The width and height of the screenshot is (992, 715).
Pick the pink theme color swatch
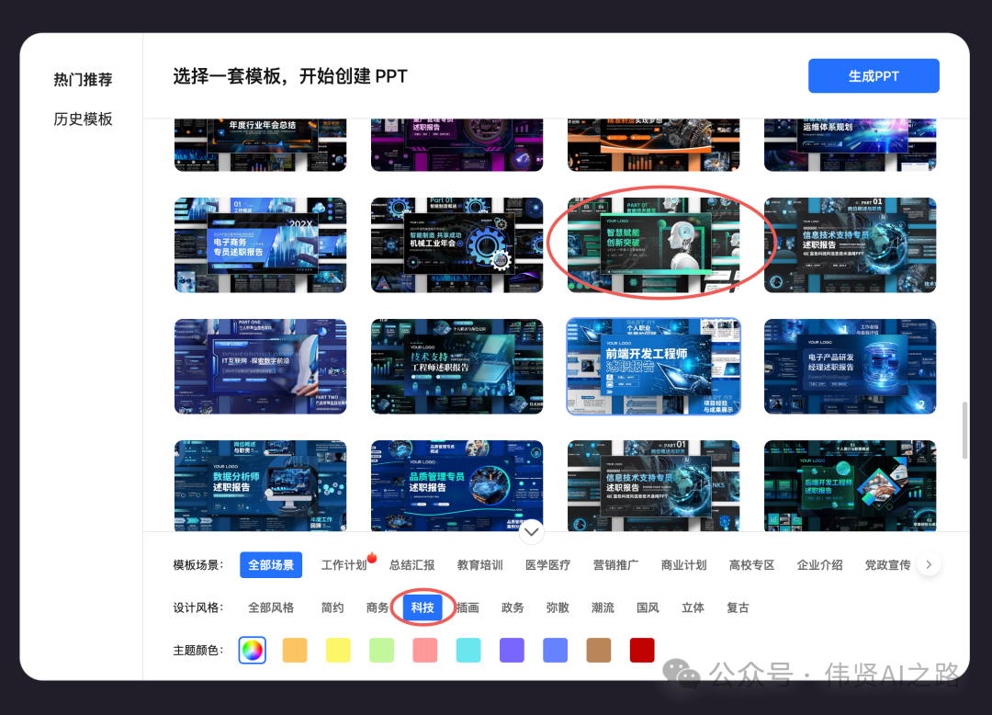tap(425, 650)
